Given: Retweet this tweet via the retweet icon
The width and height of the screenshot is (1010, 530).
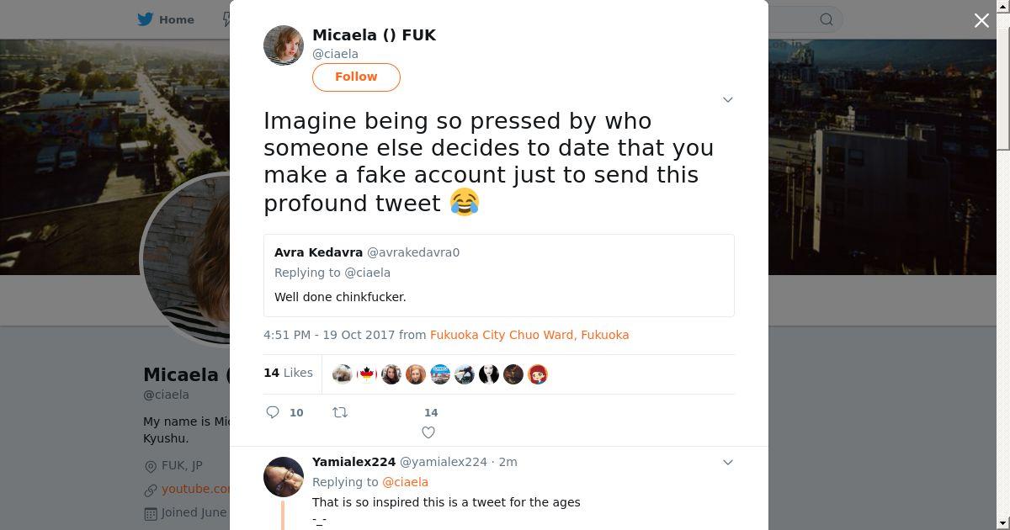Looking at the screenshot, I should coord(340,412).
